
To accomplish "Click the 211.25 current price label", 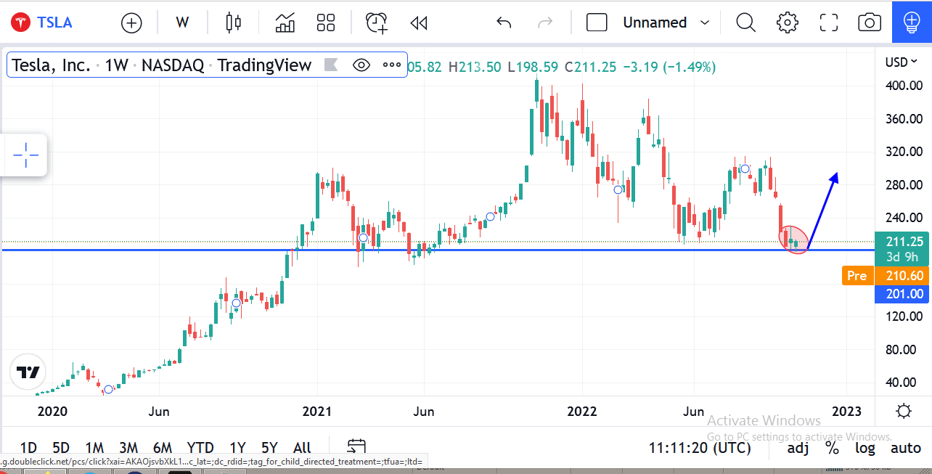I will click(x=904, y=242).
